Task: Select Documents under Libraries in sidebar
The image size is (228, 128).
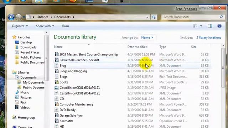Action: 28,78
